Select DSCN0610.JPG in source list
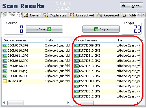Viewport: 146px width, 108px height. tap(18, 50)
